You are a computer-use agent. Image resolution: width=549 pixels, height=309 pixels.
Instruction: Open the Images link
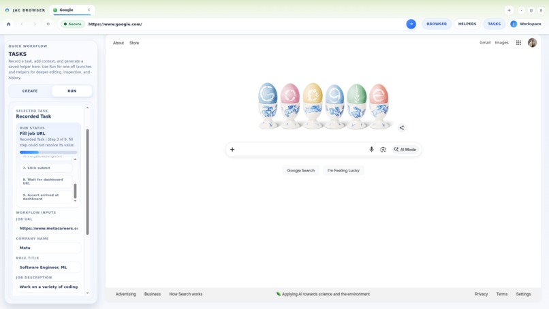501,43
